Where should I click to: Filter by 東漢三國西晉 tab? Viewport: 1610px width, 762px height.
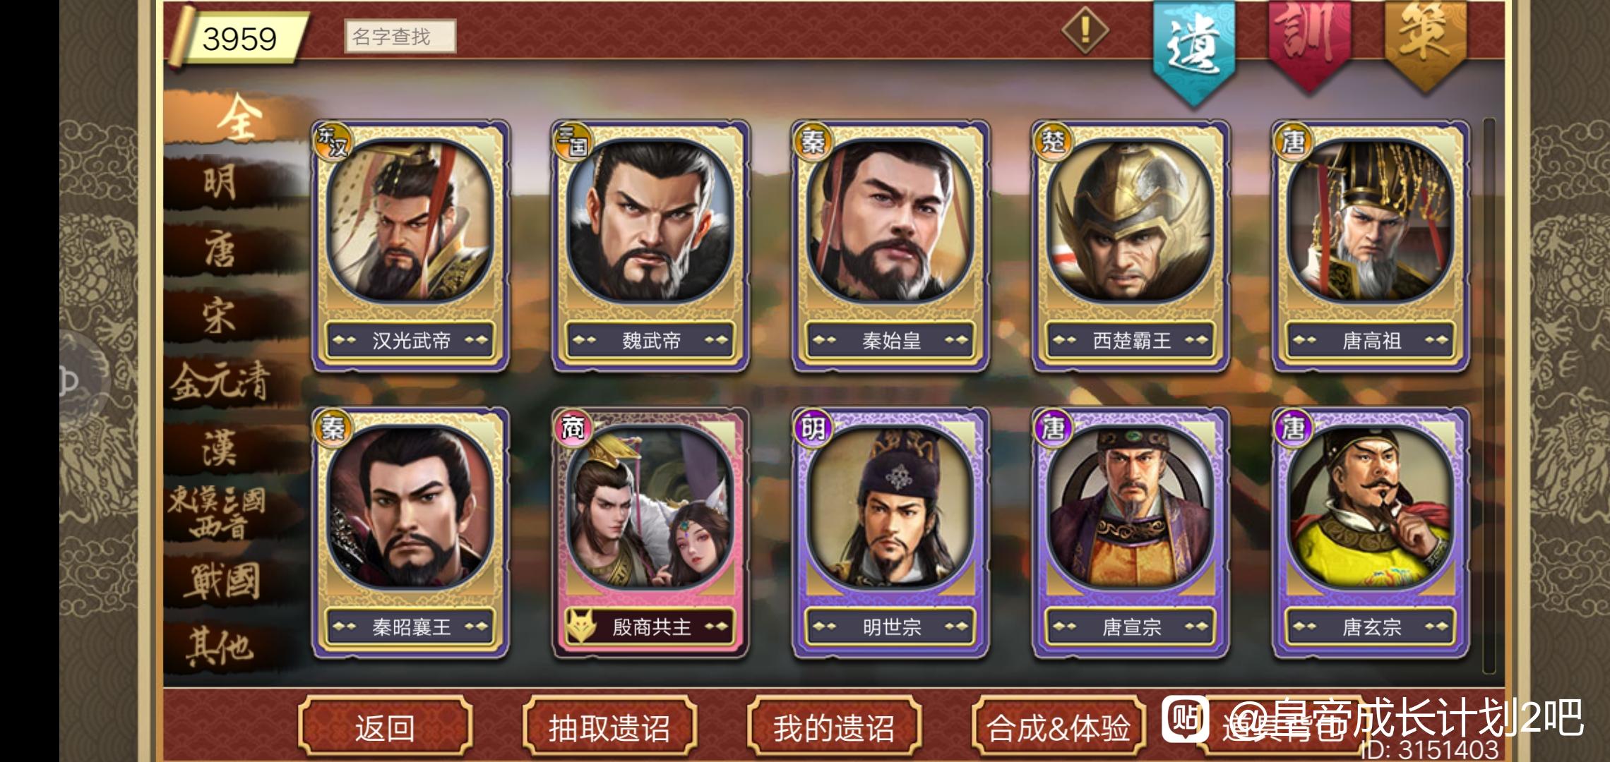(x=217, y=512)
